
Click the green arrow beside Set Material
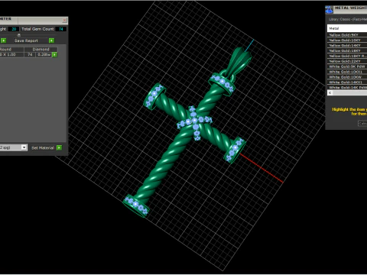[59, 147]
